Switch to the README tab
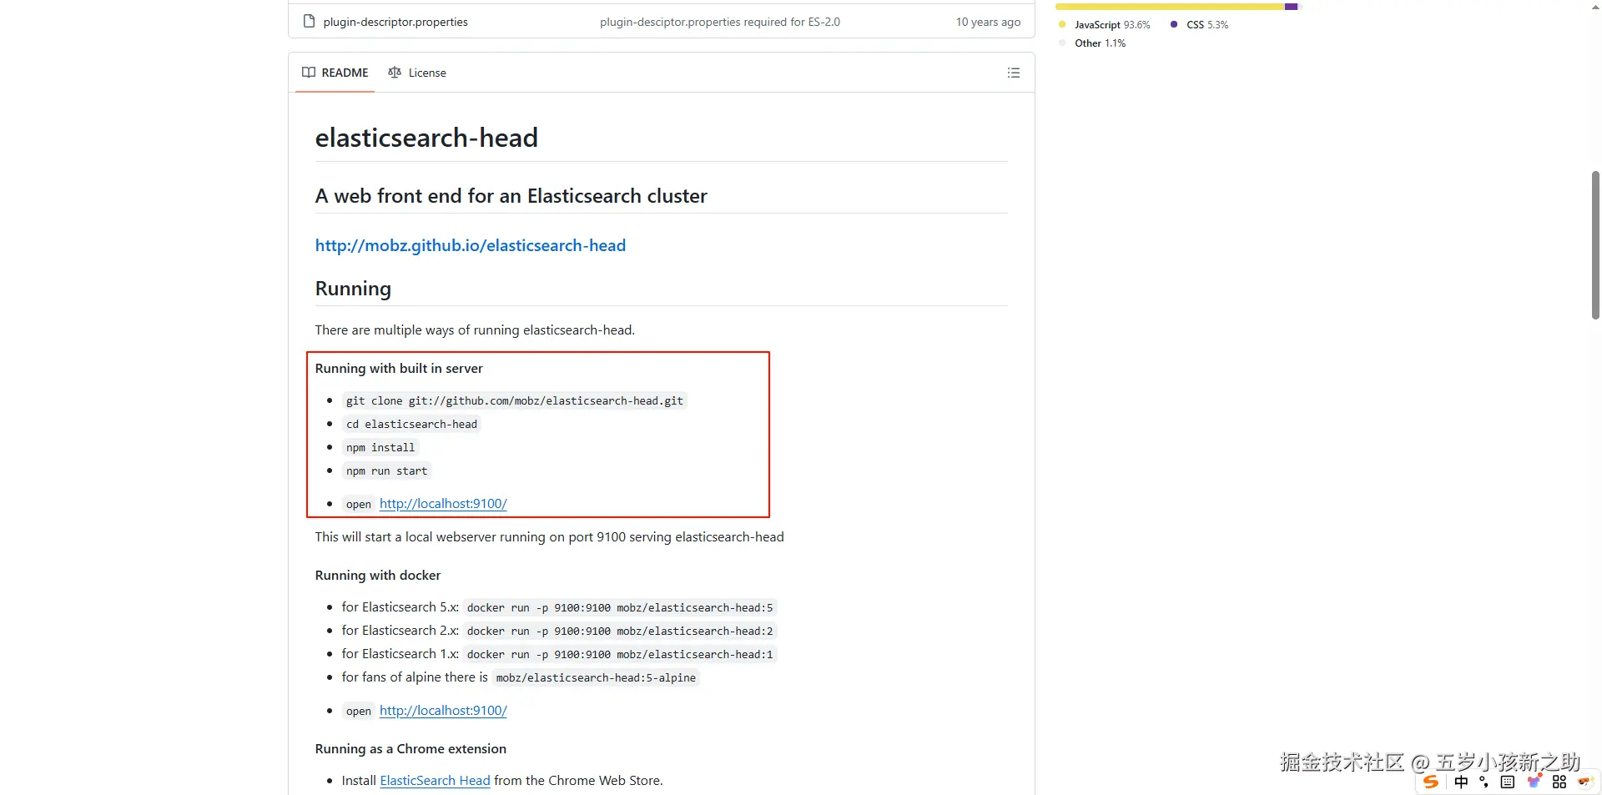This screenshot has height=795, width=1602. click(x=335, y=73)
